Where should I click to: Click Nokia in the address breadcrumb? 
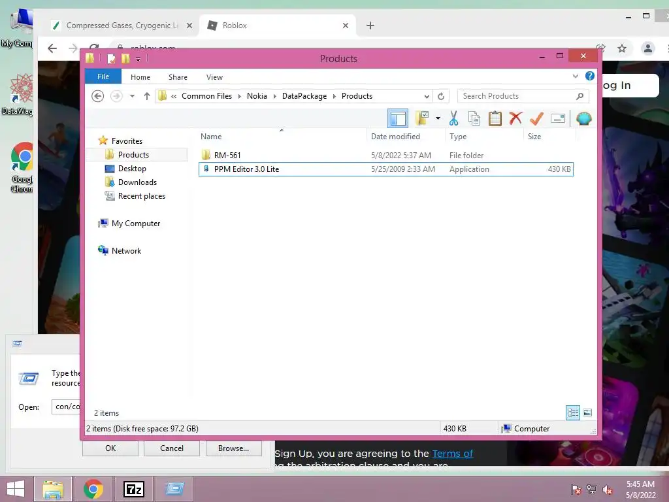(257, 96)
